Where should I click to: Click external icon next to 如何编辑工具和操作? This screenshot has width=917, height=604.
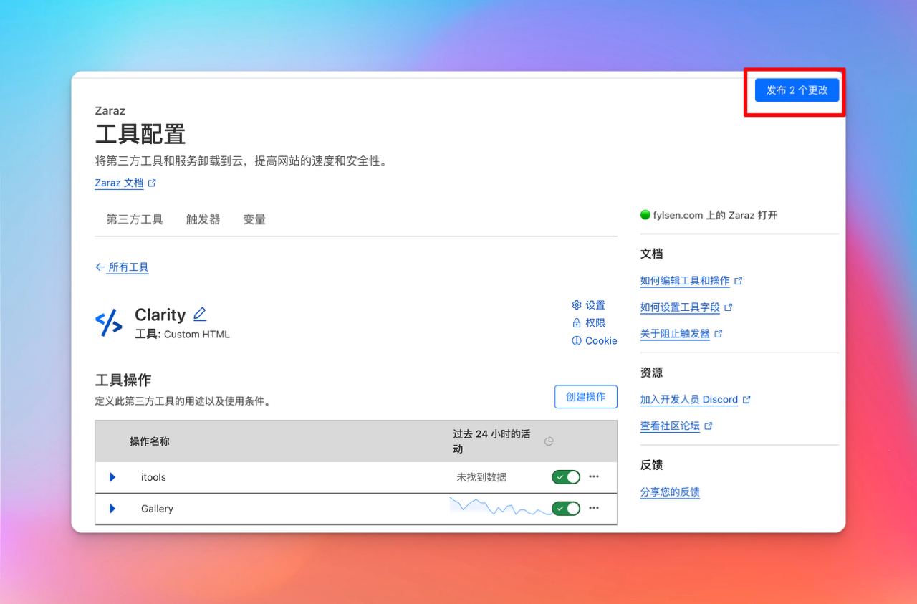coord(739,281)
